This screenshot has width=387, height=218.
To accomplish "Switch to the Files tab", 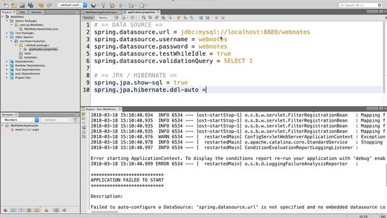I will click(x=22, y=12).
